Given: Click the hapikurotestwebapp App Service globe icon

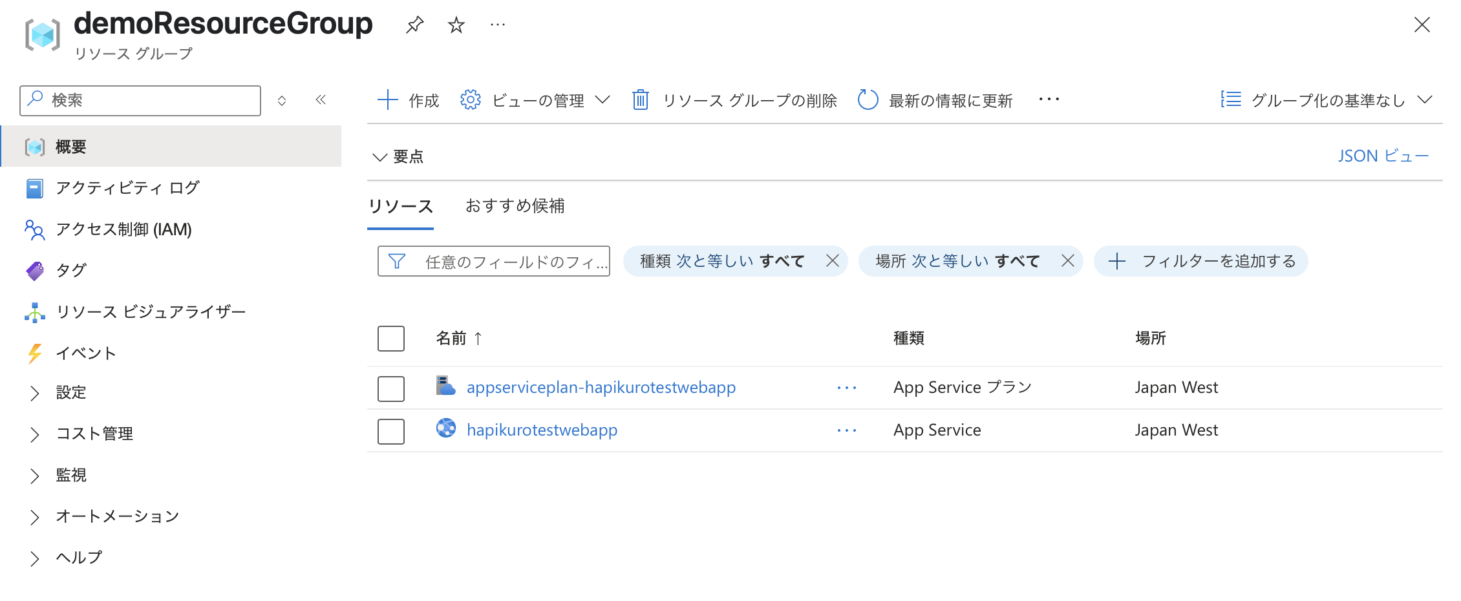Looking at the screenshot, I should 446,428.
